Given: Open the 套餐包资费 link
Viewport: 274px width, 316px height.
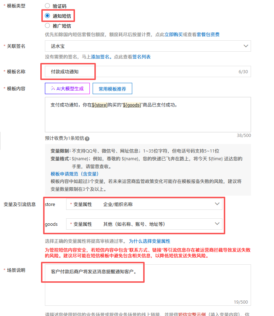Looking at the screenshot, I should (208, 35).
